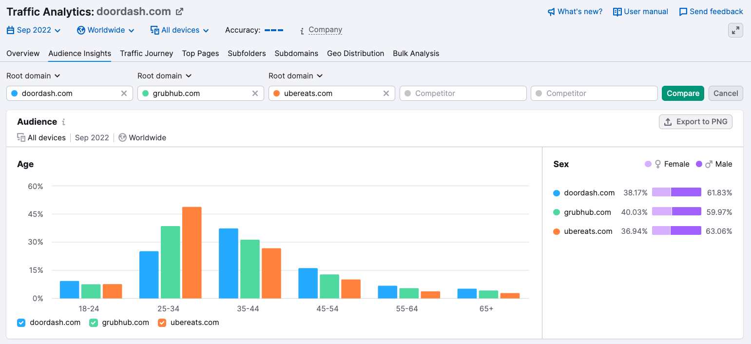Viewport: 751px width, 344px height.
Task: Switch to Geo Distribution tab
Action: pyautogui.click(x=356, y=54)
